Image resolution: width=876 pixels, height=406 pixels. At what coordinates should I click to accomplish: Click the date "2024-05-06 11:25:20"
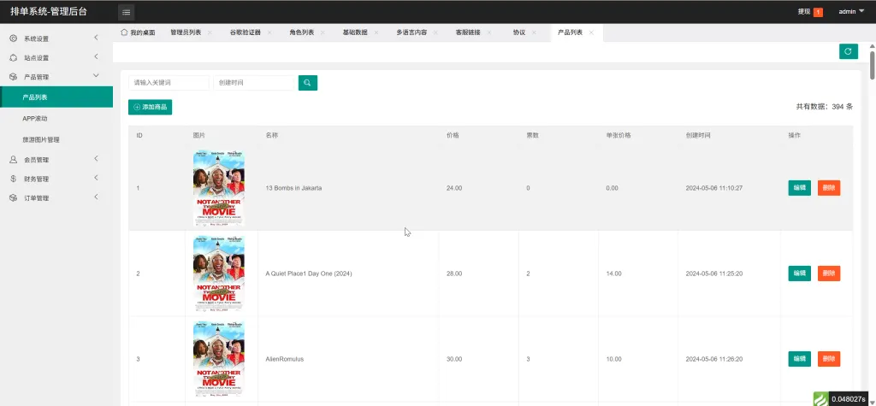(714, 274)
